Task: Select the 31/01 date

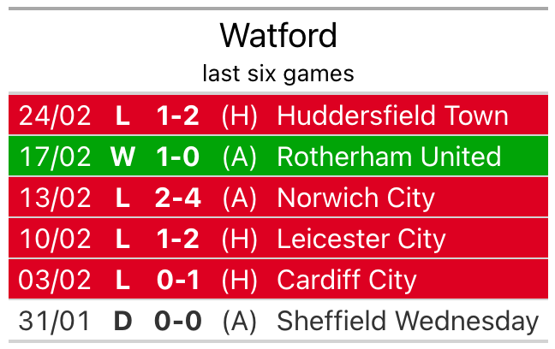Action: [55, 321]
